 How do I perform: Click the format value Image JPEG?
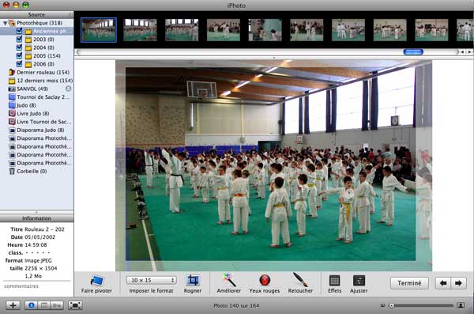click(38, 260)
